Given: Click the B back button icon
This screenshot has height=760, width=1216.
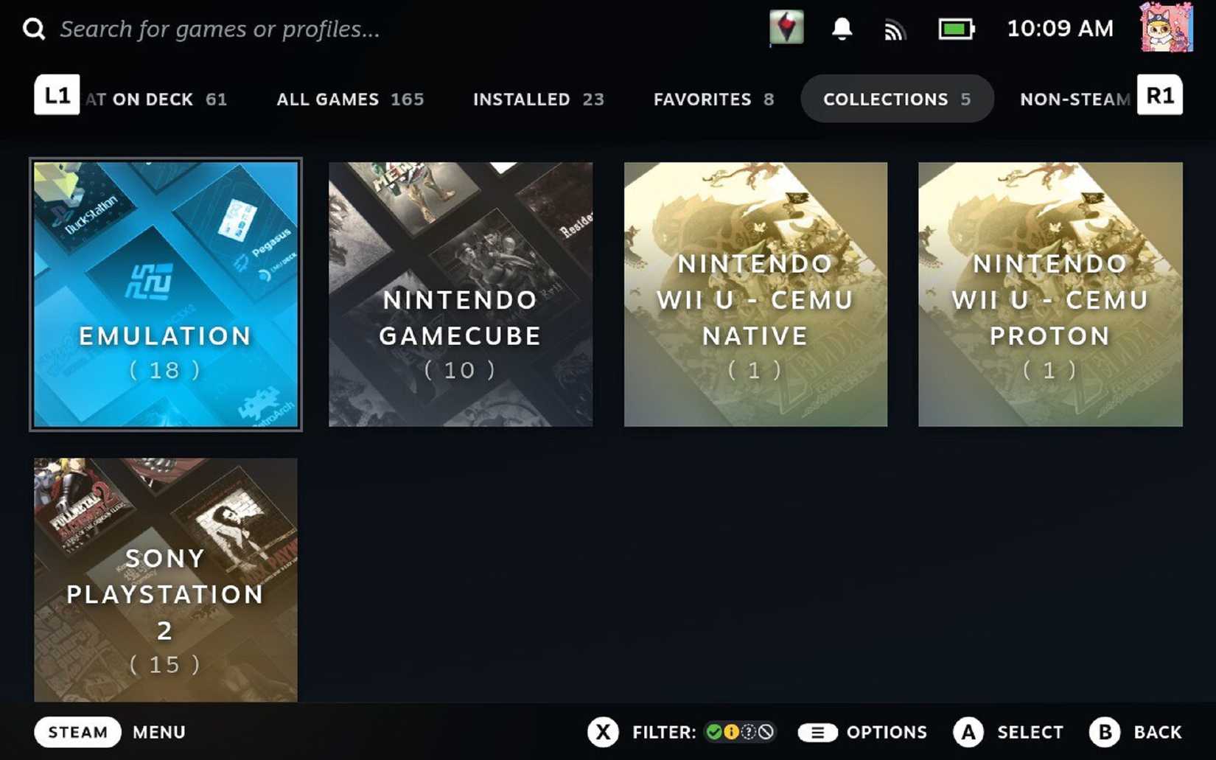Looking at the screenshot, I should point(1105,732).
